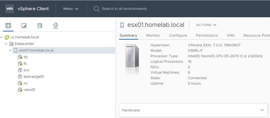Click the hypervisor value VMware ESXi, 7.0.0, 15843807
270x118 pixels.
coord(214,45)
